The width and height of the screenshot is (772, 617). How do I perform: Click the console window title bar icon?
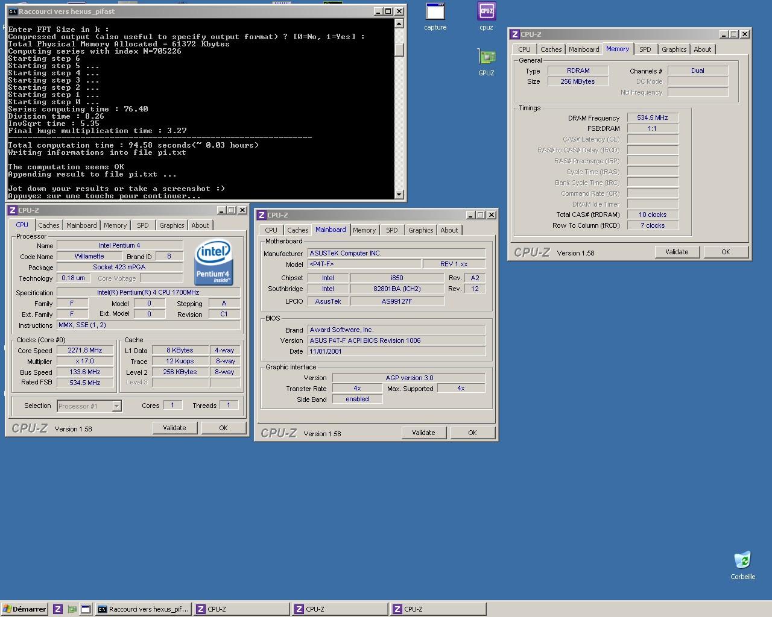tap(13, 11)
